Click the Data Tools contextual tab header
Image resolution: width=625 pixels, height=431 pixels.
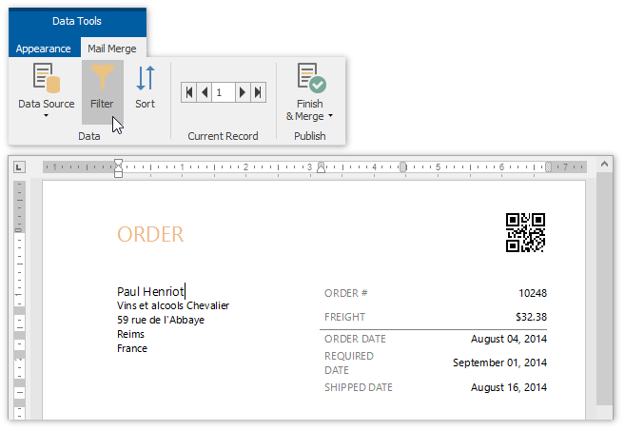point(77,21)
